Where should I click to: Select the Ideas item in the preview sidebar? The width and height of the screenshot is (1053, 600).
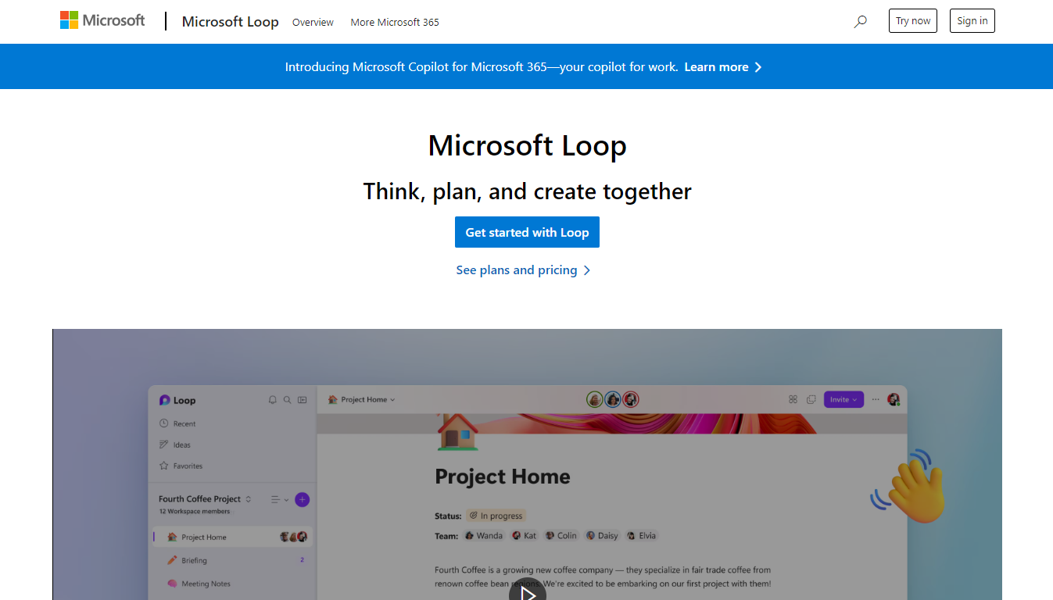pos(175,445)
